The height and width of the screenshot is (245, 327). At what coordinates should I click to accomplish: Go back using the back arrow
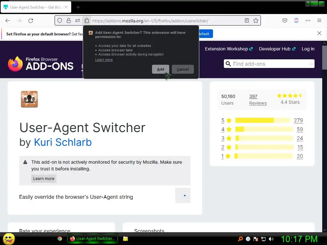[8, 21]
